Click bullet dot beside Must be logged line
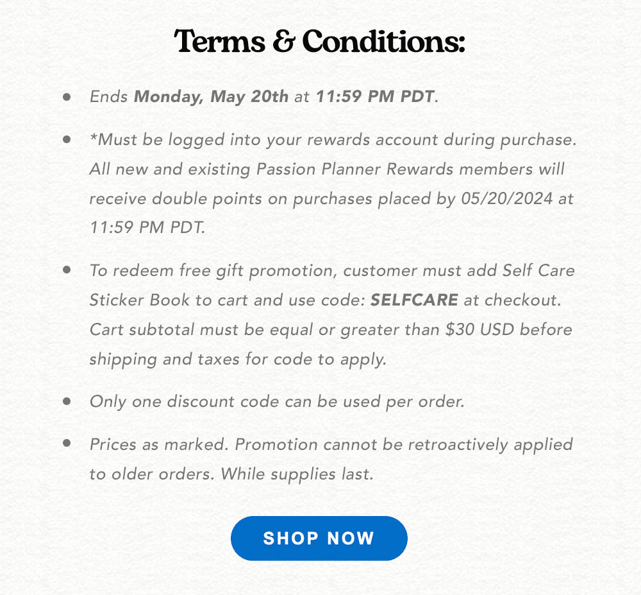 point(67,139)
